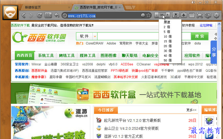Click the 更多>> link in 今日推荐
This screenshot has height=139, width=223.
[x=191, y=110]
